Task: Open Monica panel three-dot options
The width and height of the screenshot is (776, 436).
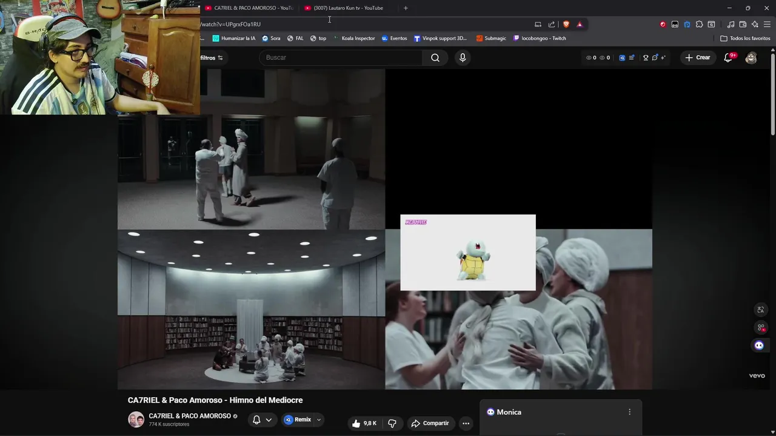Action: pos(629,412)
